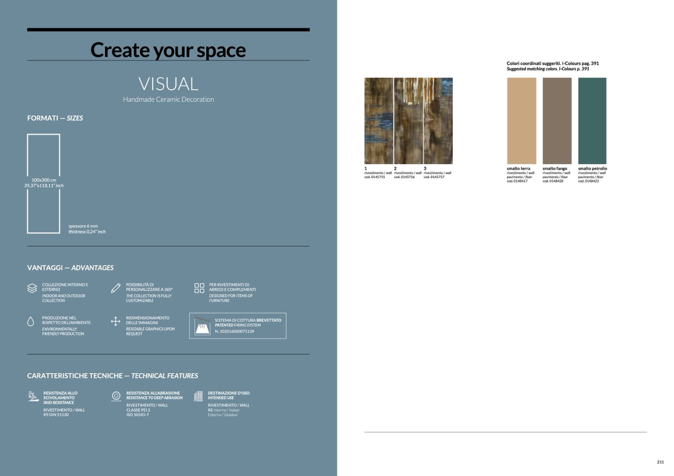
Task: Click the intended use building icon
Action: (198, 396)
